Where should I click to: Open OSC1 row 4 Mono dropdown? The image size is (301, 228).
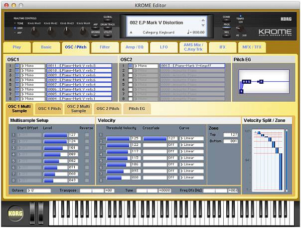[33, 80]
